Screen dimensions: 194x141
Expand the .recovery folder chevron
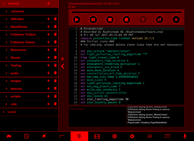(6, 11)
